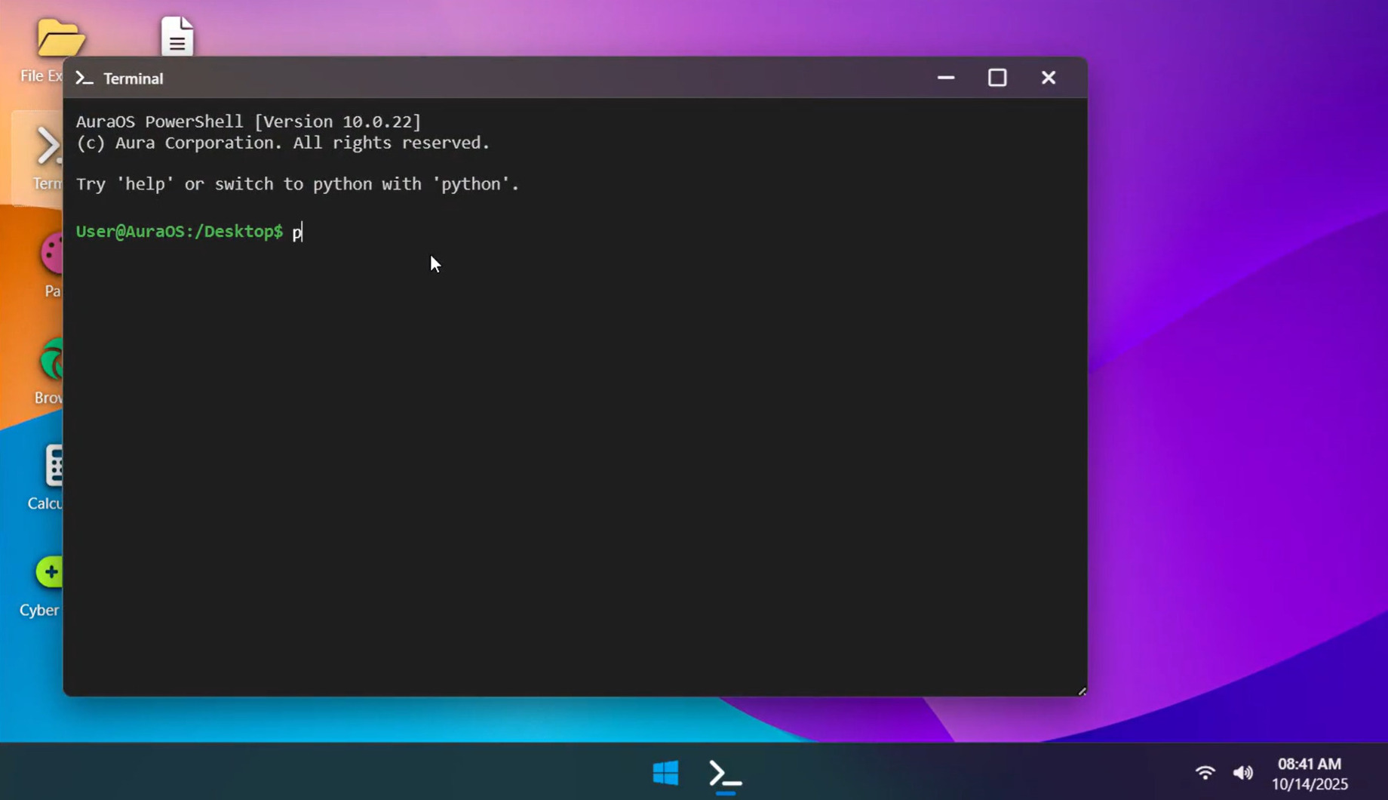Click the volume speaker icon
This screenshot has height=800, width=1388.
point(1242,773)
